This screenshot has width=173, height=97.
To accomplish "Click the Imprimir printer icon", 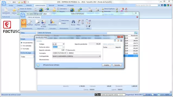I will coord(37,23).
